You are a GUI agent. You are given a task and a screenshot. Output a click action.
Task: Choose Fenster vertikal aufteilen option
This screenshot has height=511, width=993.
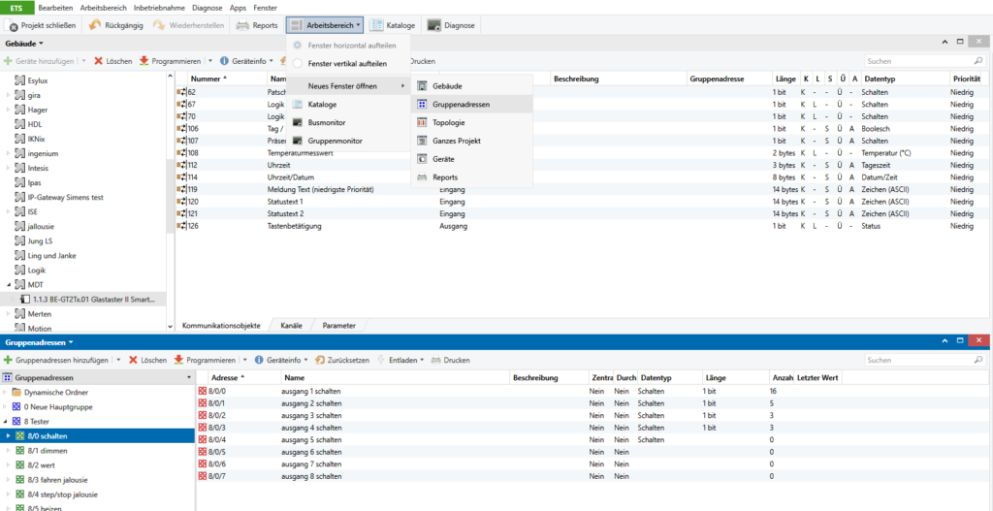[348, 63]
